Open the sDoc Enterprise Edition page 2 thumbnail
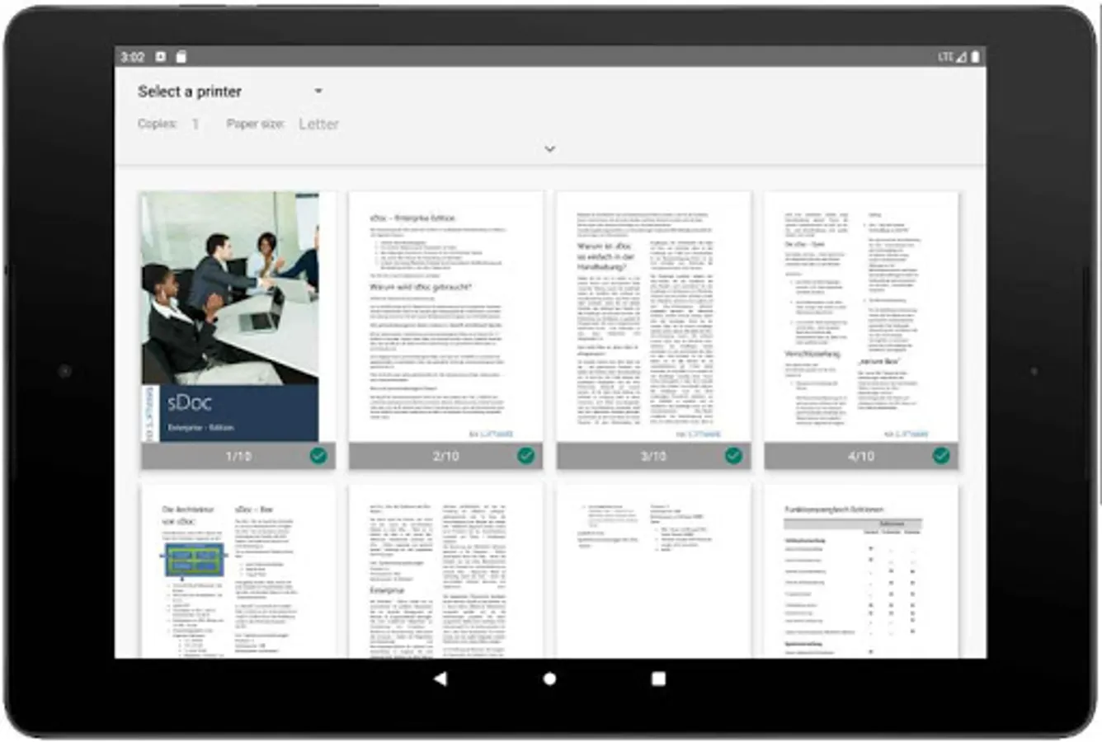1102x742 pixels. 446,317
